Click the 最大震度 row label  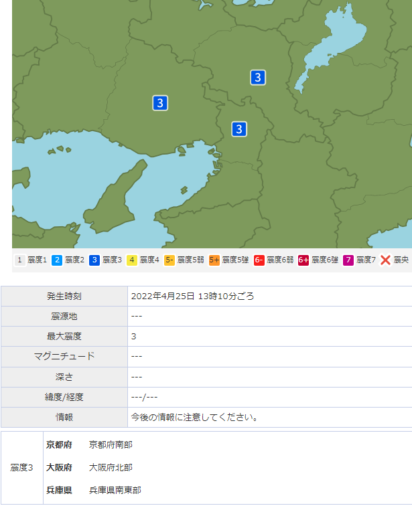pyautogui.click(x=64, y=336)
